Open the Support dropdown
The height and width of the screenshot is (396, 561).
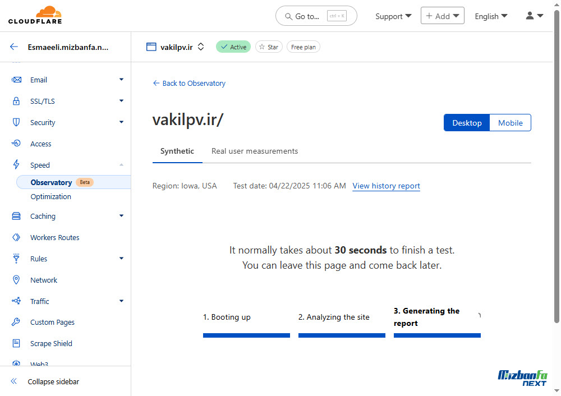coord(393,16)
